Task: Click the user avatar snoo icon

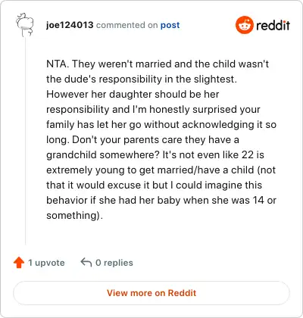Action: click(x=25, y=25)
